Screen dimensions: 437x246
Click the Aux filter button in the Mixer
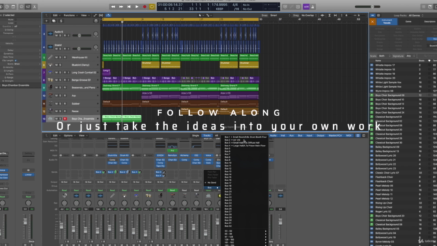pyautogui.click(x=292, y=135)
